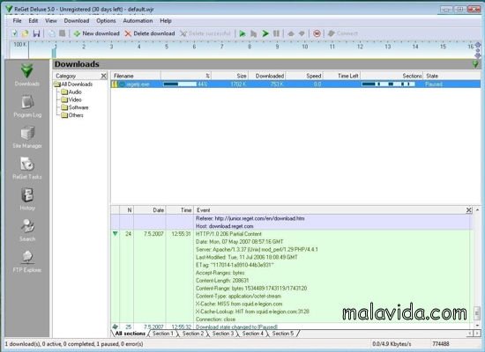Open the FTP Explorer sidebar section
Screen dimensions: 485x352
(x=27, y=261)
